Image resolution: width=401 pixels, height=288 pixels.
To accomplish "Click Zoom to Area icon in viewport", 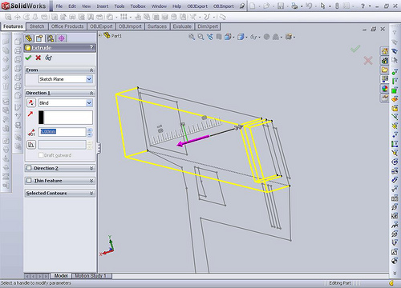I will [200, 37].
